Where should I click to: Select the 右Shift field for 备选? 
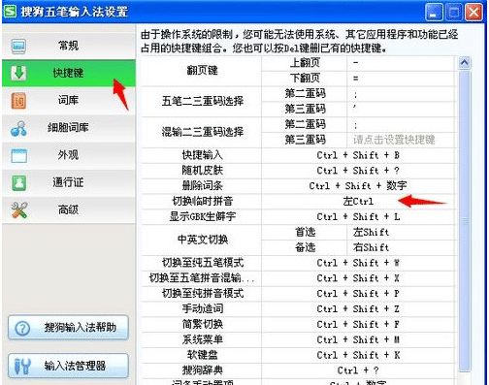(401, 247)
